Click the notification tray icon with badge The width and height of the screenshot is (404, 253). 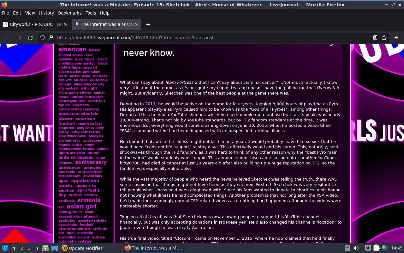tap(385, 248)
